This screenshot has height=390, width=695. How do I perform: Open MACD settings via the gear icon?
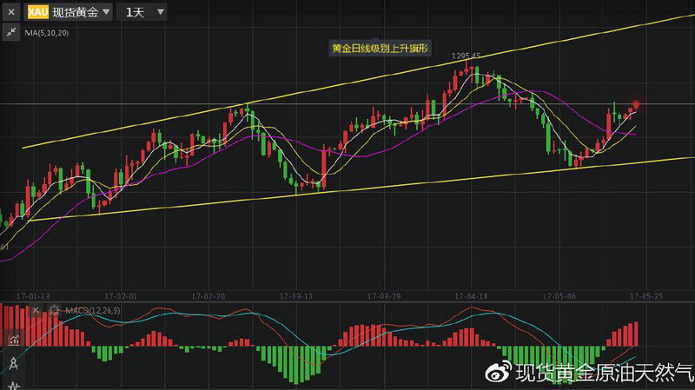55,310
